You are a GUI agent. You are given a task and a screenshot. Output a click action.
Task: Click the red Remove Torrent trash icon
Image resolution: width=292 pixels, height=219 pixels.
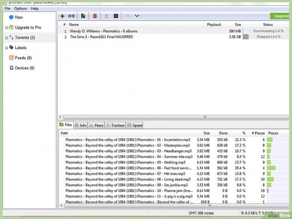pyautogui.click(x=95, y=16)
